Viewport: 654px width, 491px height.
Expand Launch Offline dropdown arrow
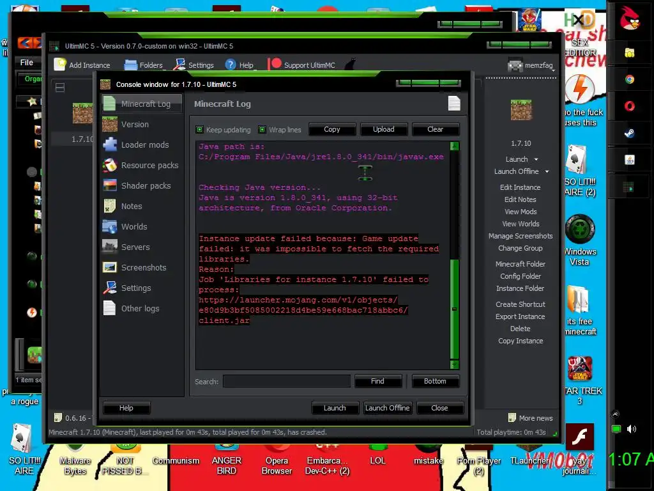pos(547,171)
